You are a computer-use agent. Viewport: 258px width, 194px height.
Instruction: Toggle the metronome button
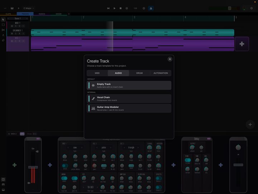(151, 8)
